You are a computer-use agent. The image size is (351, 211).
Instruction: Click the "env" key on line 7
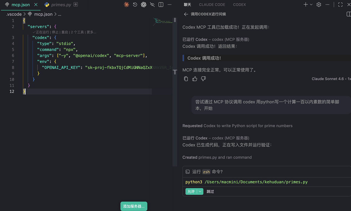tap(43, 62)
